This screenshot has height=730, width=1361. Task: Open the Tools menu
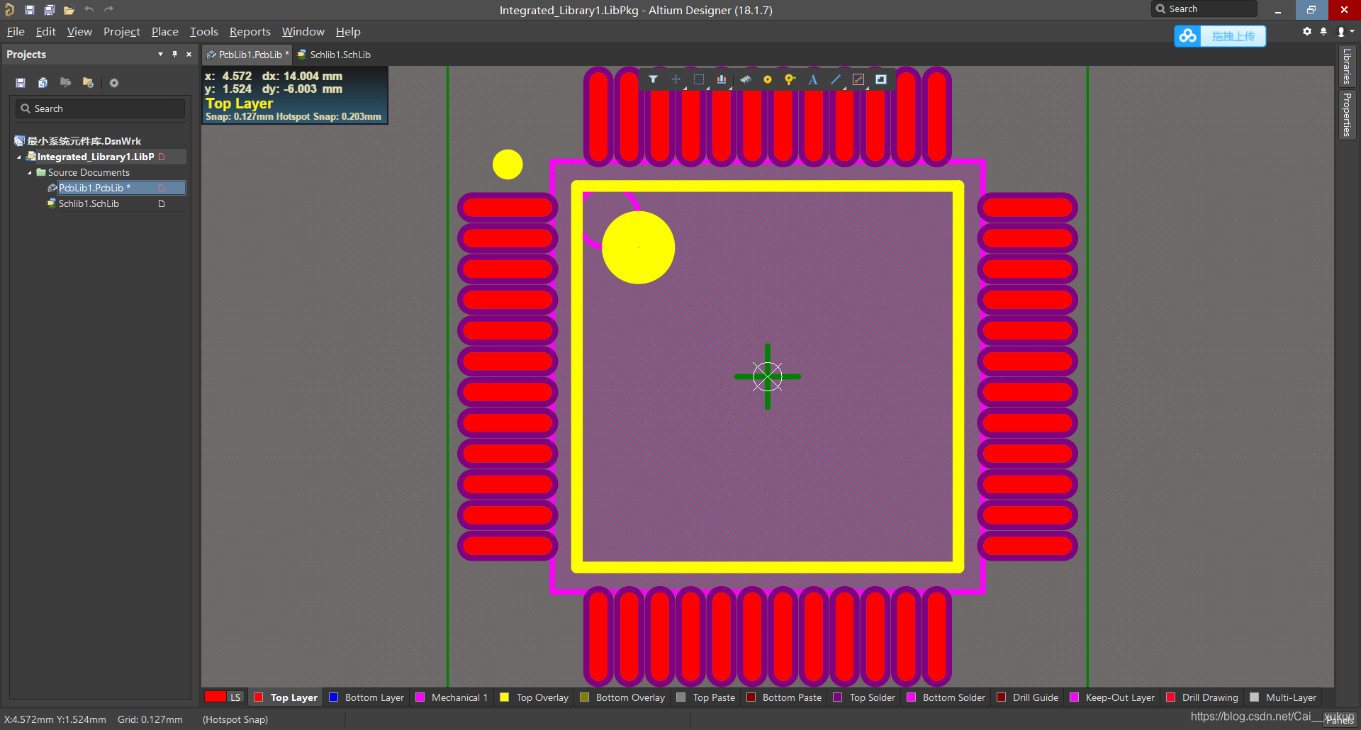tap(204, 32)
